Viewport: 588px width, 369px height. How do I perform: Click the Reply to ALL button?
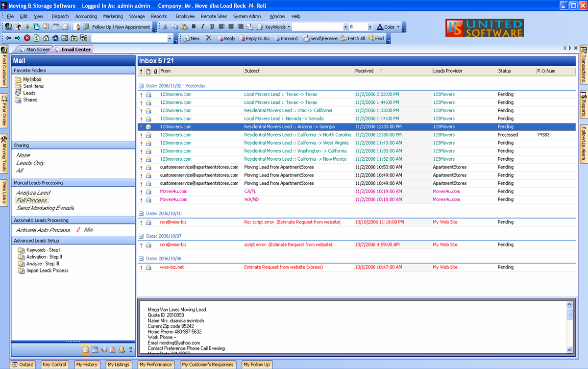(254, 38)
